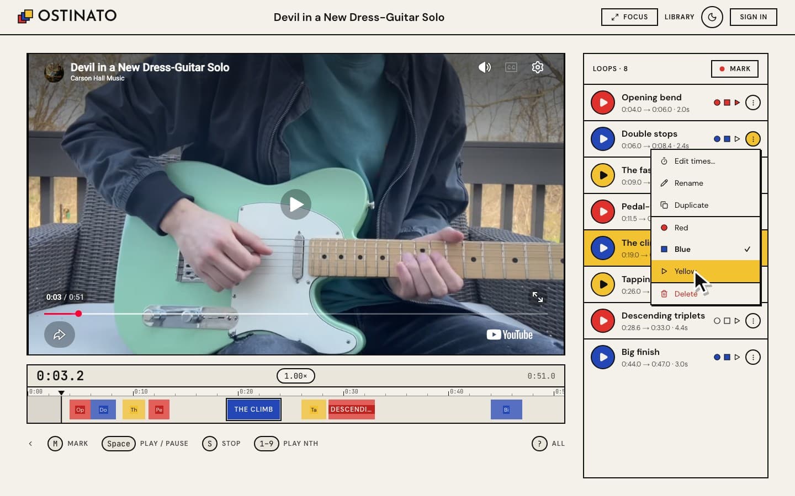This screenshot has width=795, height=496.
Task: Click the Sign In button
Action: coord(753,17)
